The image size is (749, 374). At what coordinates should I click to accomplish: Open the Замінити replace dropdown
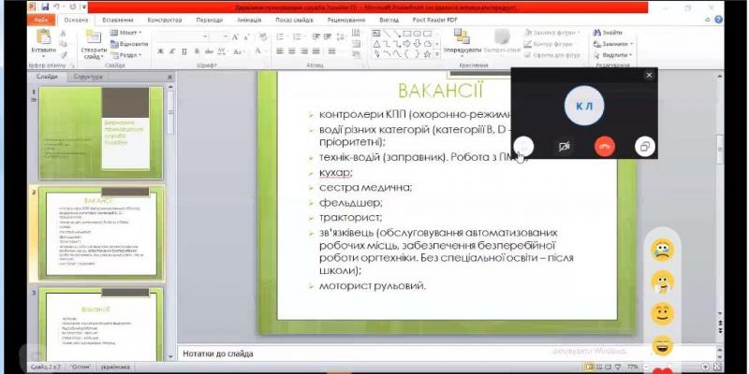tap(614, 44)
